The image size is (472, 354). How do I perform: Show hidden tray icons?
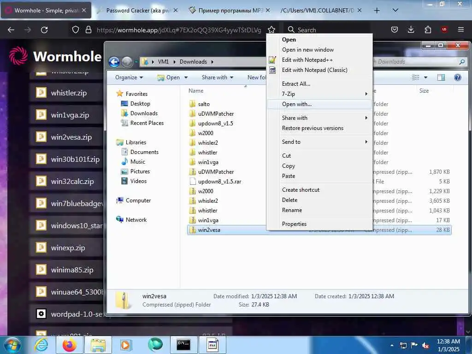(x=392, y=345)
